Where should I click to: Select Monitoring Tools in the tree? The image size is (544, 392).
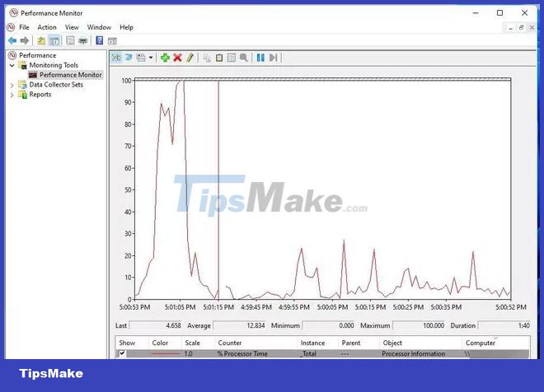coord(54,65)
